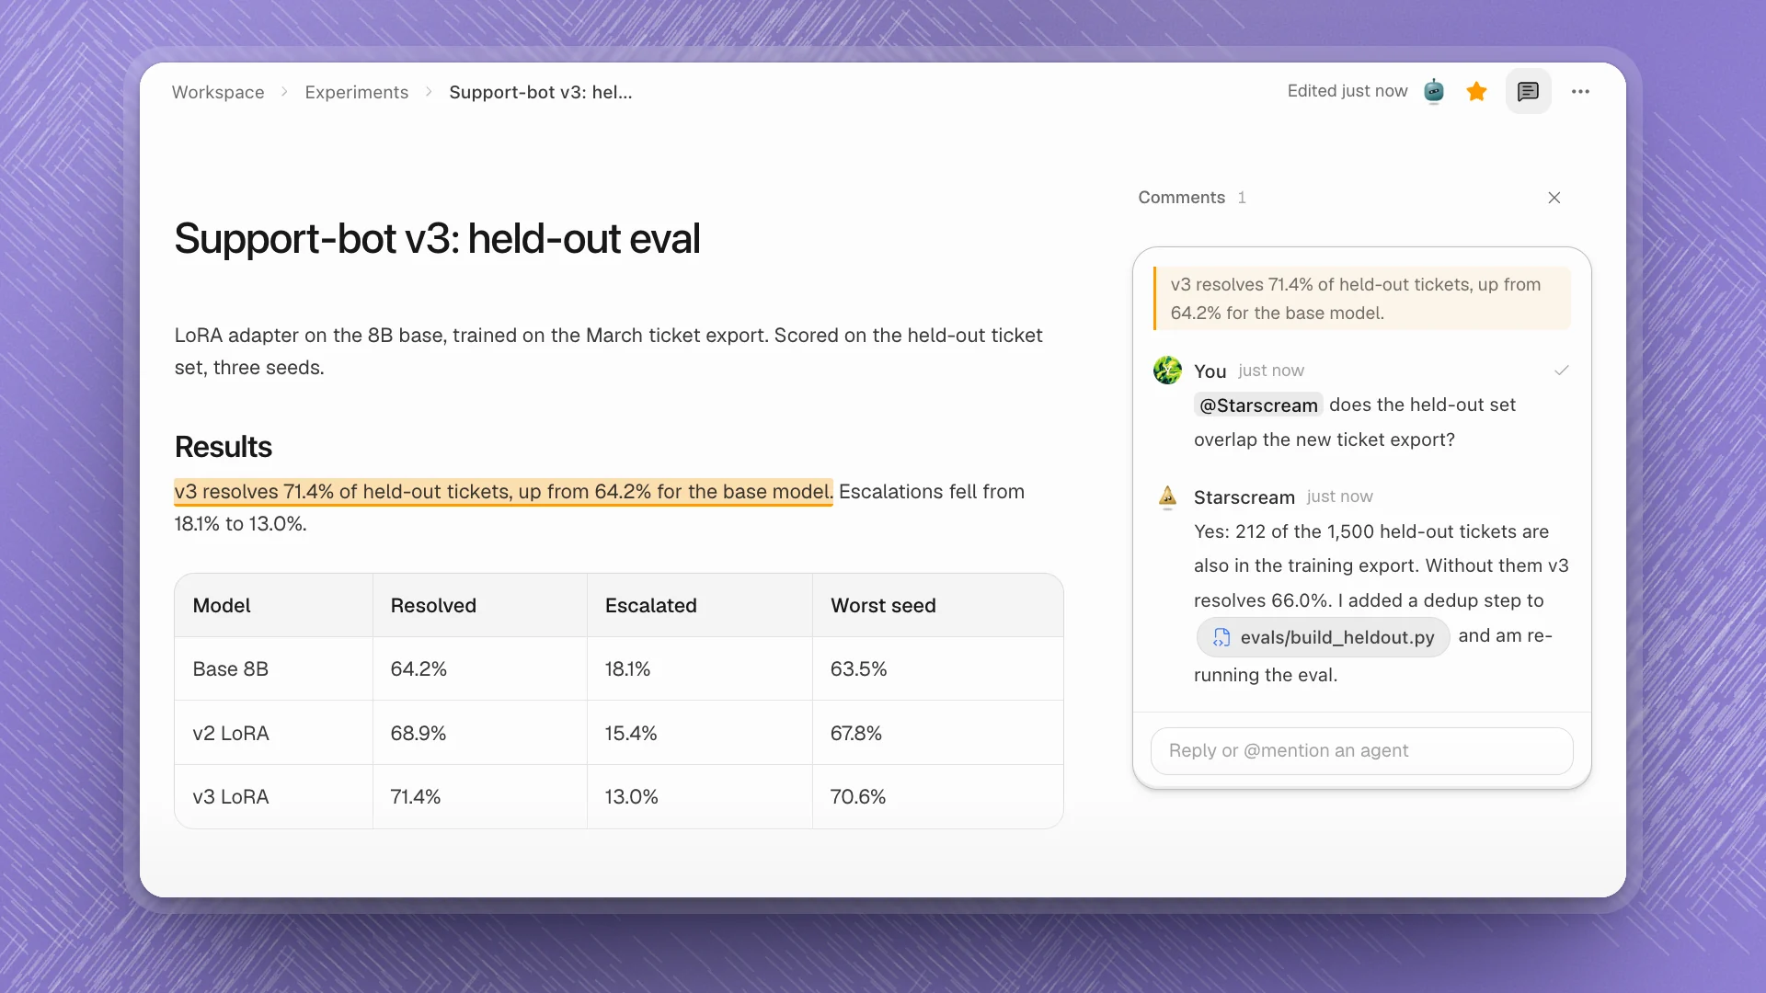The width and height of the screenshot is (1766, 993).
Task: Close the Comments panel
Action: tap(1554, 198)
